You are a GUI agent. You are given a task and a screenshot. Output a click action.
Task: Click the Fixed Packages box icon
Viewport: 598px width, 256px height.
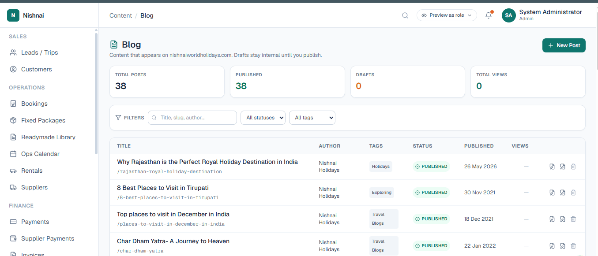pos(13,120)
